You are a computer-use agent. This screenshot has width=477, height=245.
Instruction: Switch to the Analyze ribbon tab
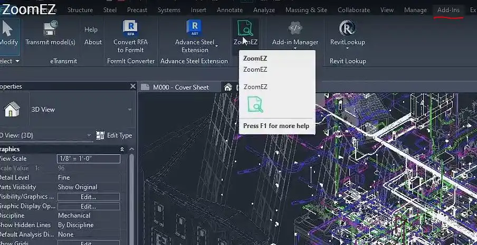pyautogui.click(x=264, y=10)
